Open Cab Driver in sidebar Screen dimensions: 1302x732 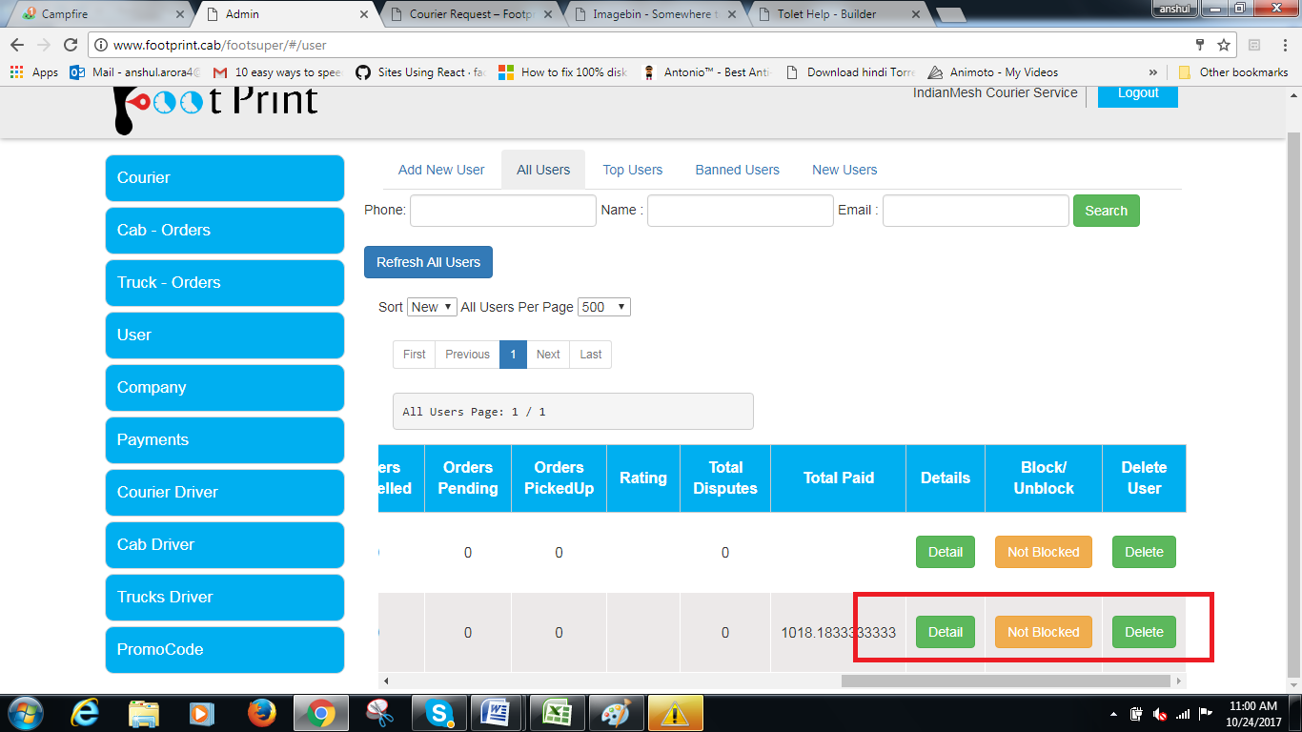click(225, 544)
